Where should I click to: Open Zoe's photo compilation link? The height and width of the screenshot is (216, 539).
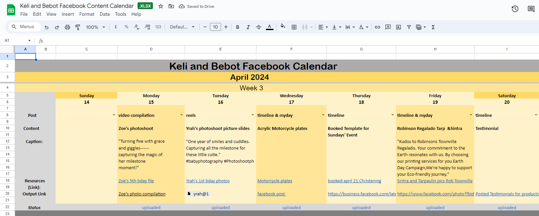pyautogui.click(x=142, y=194)
